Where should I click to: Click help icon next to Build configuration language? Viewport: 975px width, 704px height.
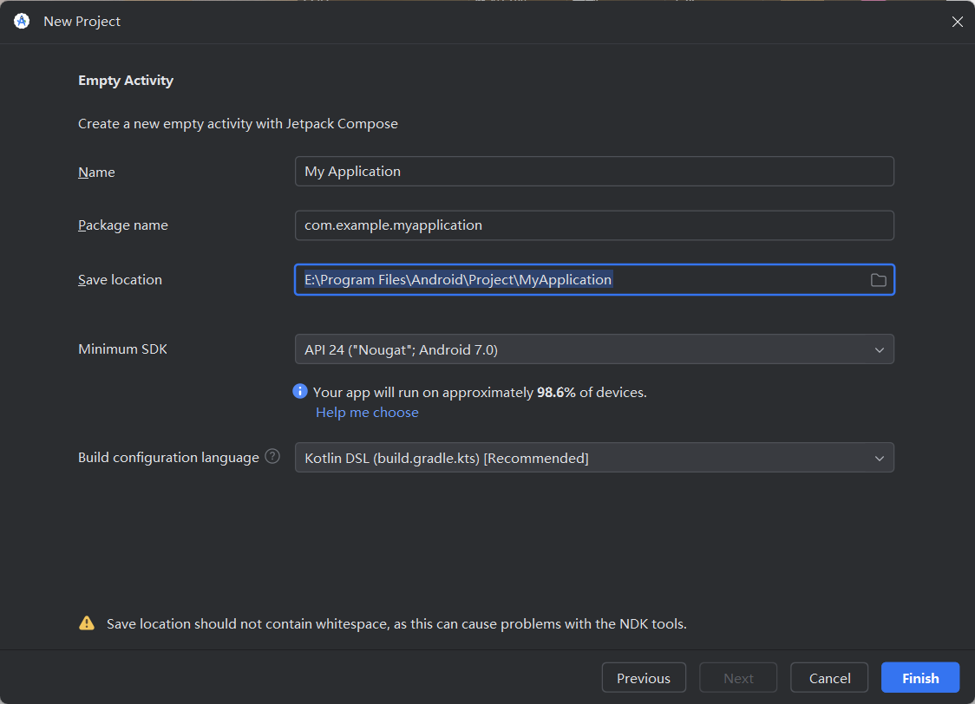tap(272, 457)
